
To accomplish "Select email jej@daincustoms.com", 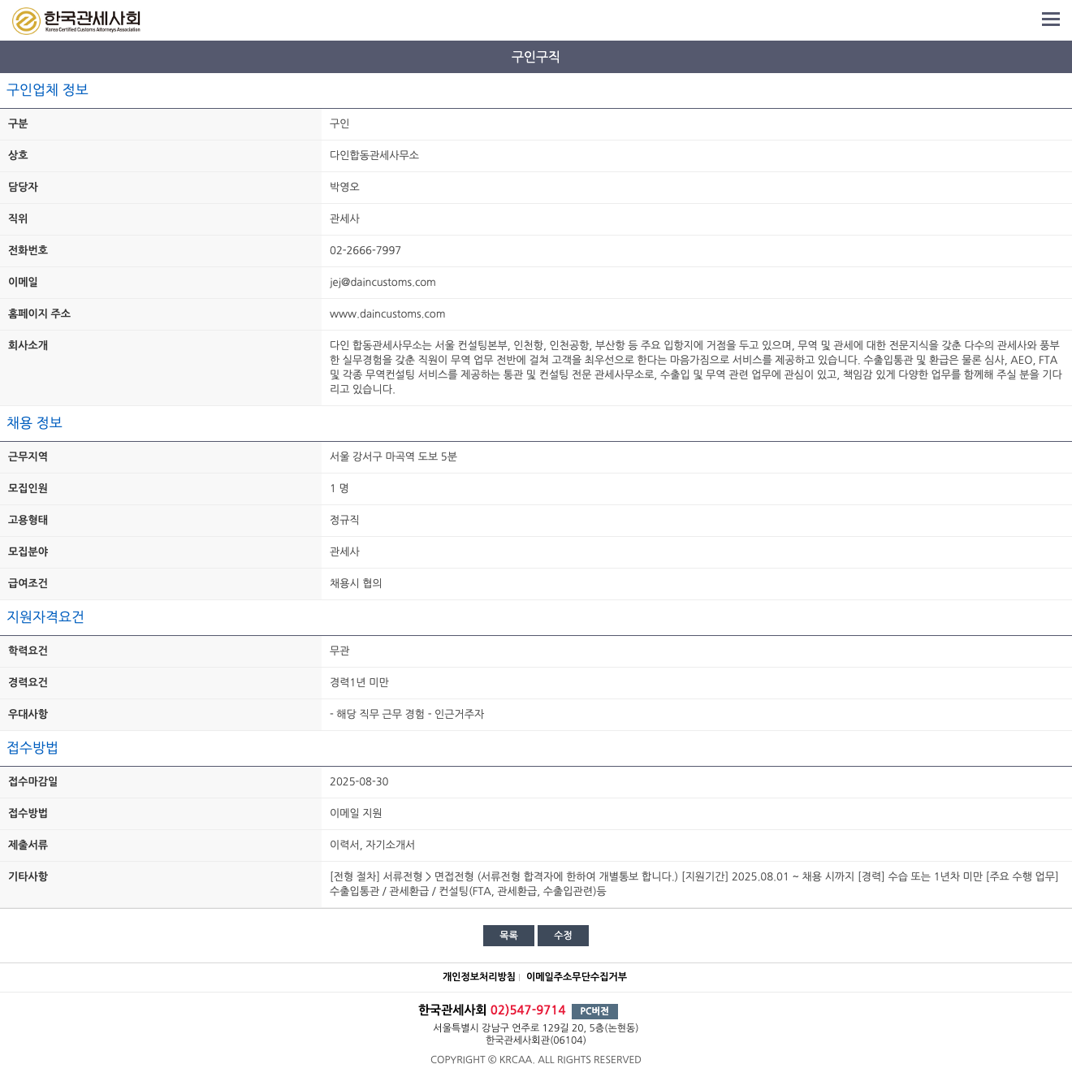I will tap(383, 283).
